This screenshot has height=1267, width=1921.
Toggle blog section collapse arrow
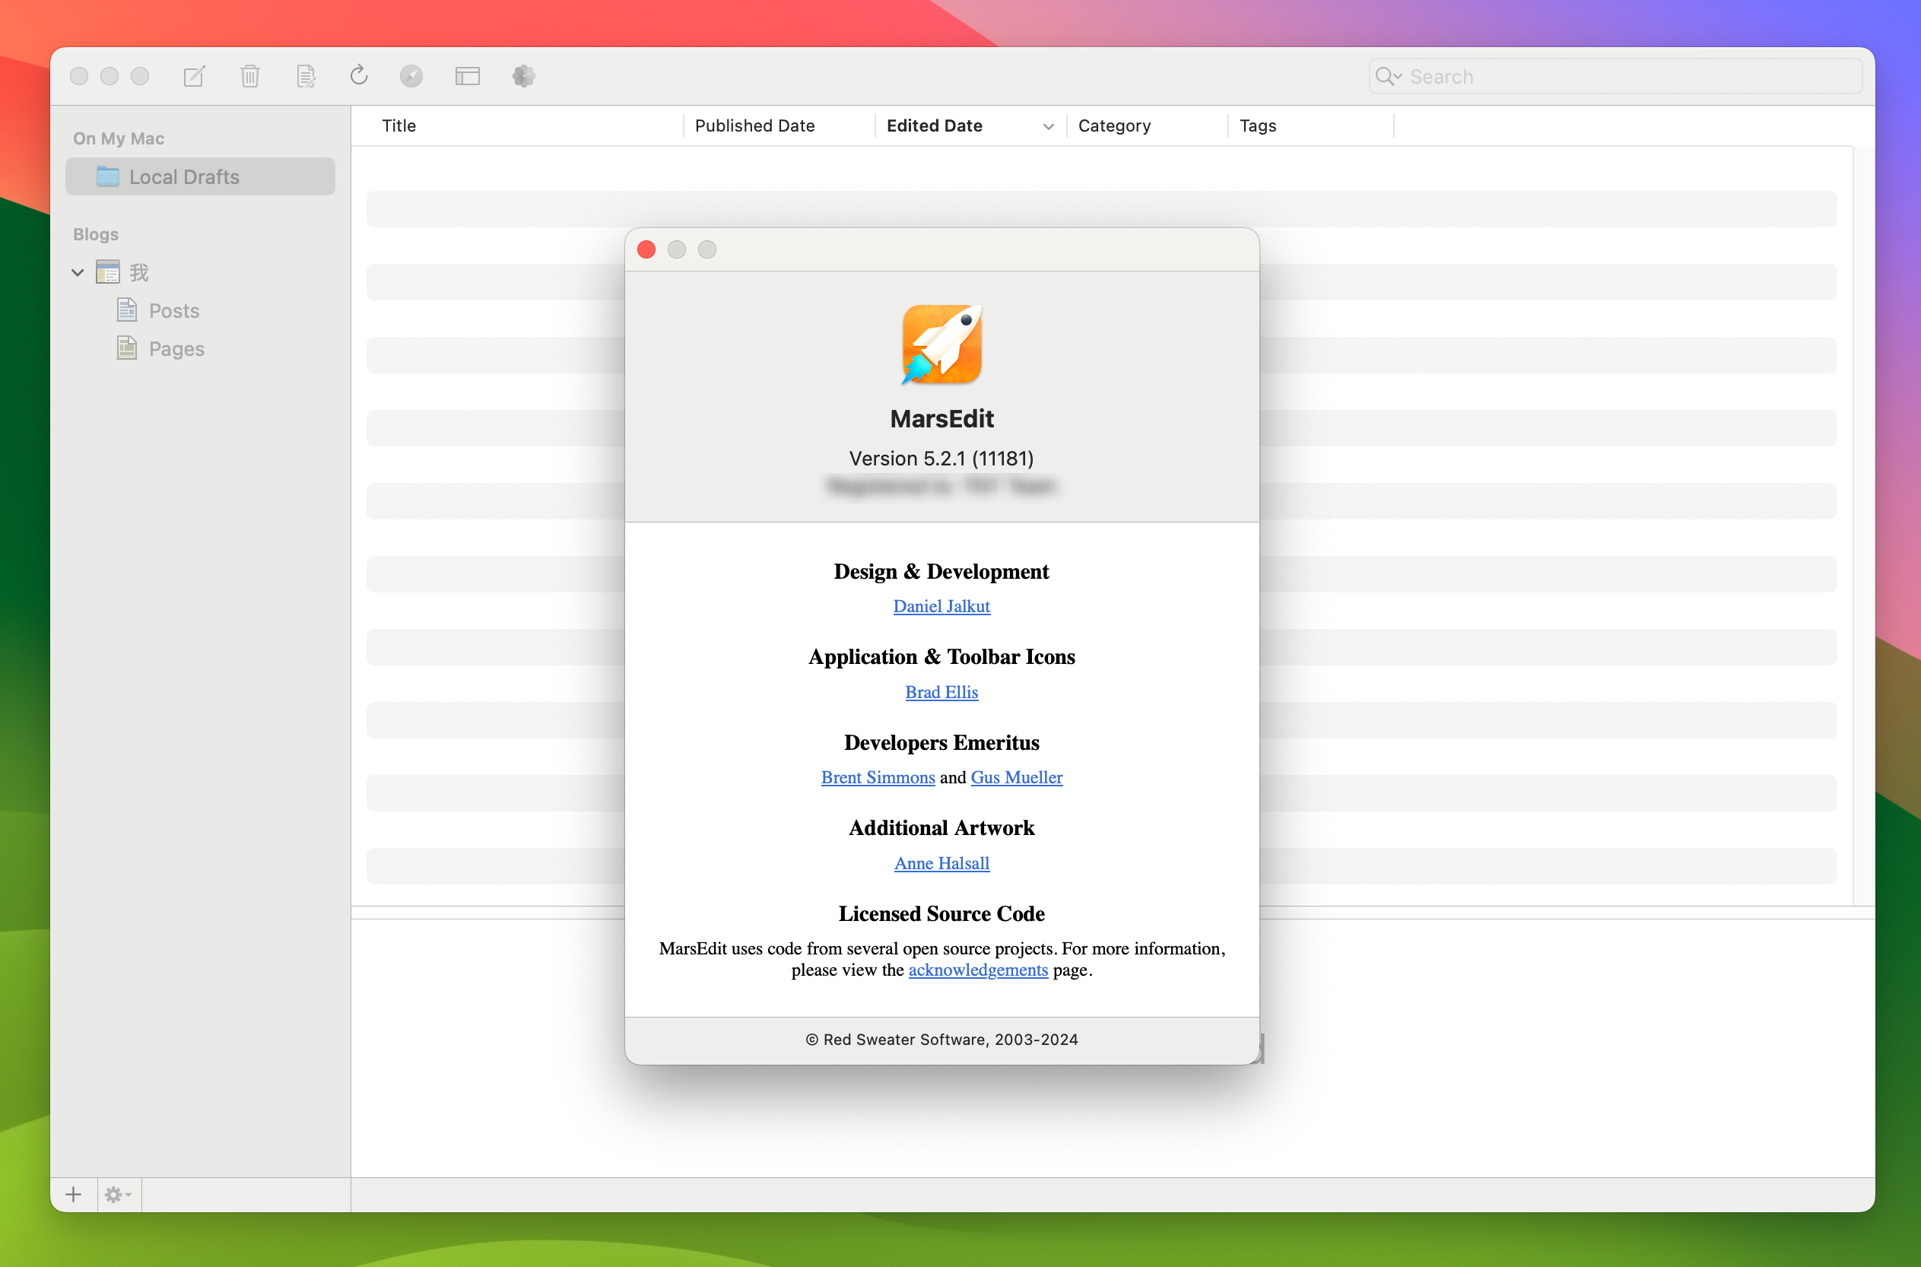pos(76,271)
